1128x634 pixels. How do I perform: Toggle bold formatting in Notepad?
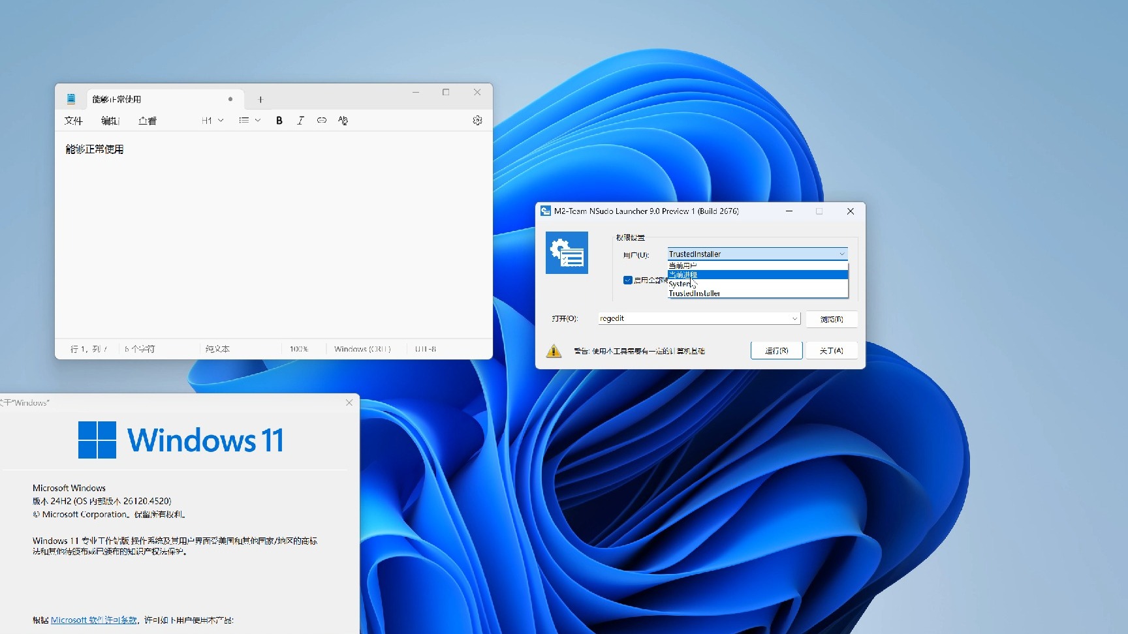click(x=279, y=121)
